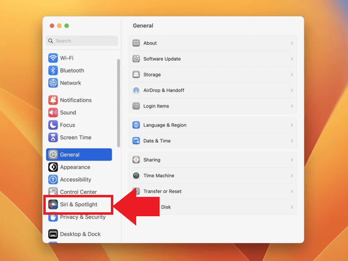348x261 pixels.
Task: Open Focus settings
Action: (x=79, y=125)
